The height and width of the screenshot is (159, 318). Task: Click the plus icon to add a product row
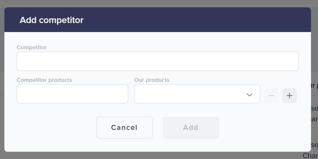289,96
